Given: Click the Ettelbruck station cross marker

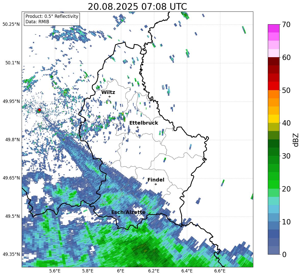Looking at the screenshot, I should pyautogui.click(x=137, y=127).
